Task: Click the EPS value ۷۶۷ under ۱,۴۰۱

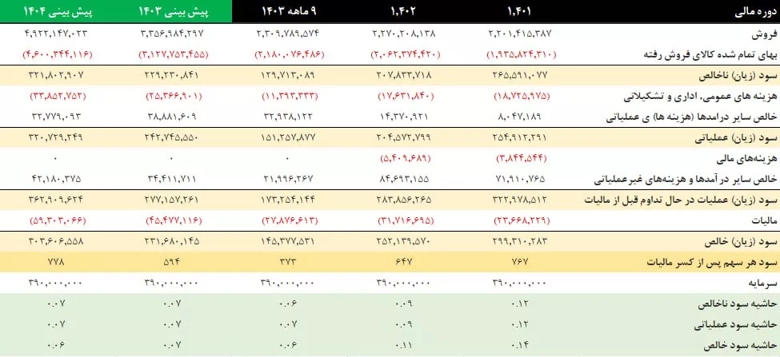Action: (x=520, y=263)
